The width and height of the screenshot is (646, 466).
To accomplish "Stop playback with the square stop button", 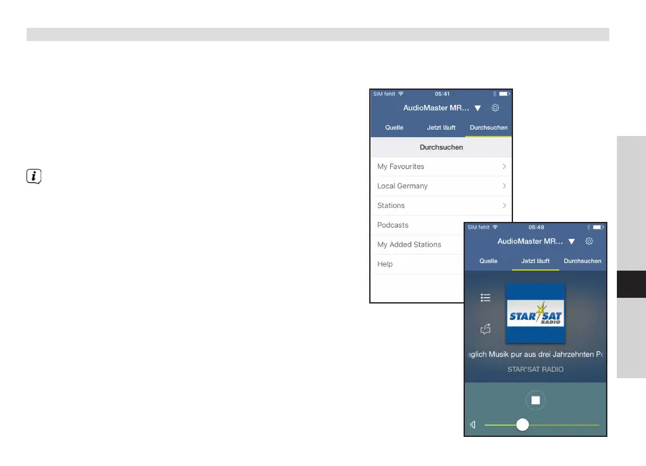I will 535,400.
